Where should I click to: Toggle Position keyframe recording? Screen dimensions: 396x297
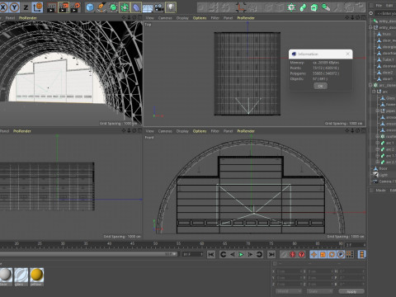pos(313,254)
